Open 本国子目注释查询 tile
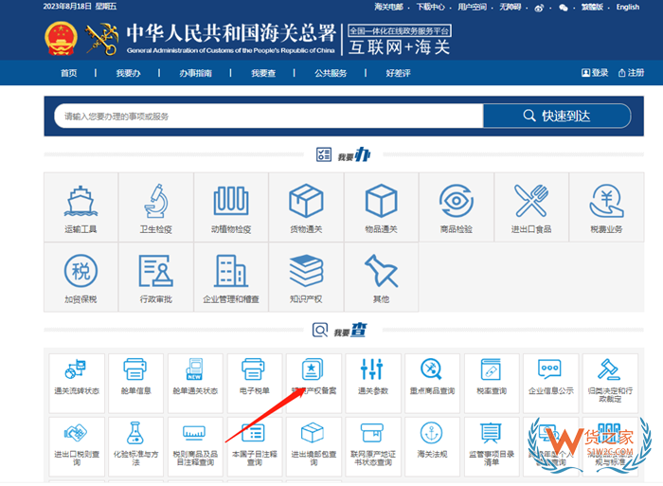Viewport: 663px width, 486px height. pos(254,446)
